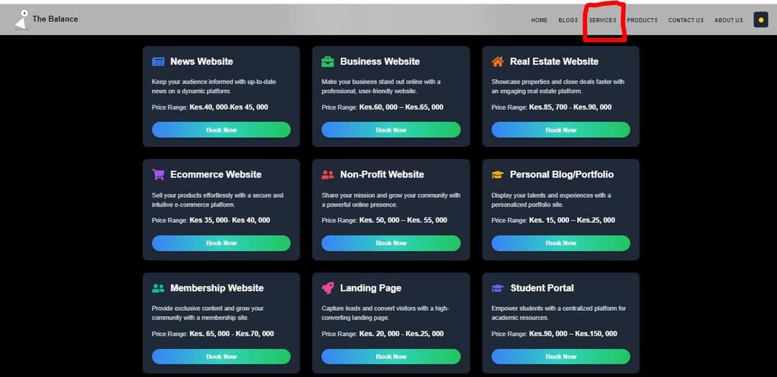Click the Personal Blog graduation cap icon

[x=497, y=175]
